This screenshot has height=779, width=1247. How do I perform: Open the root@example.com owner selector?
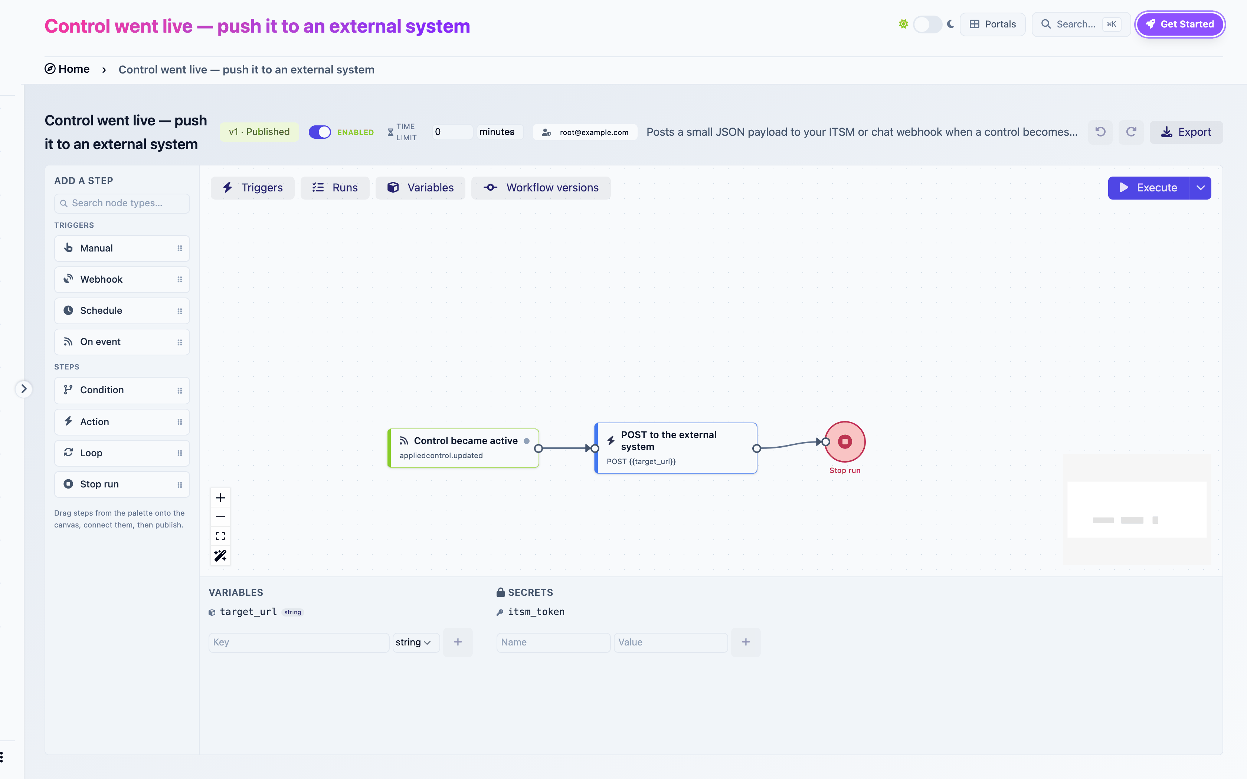click(585, 132)
